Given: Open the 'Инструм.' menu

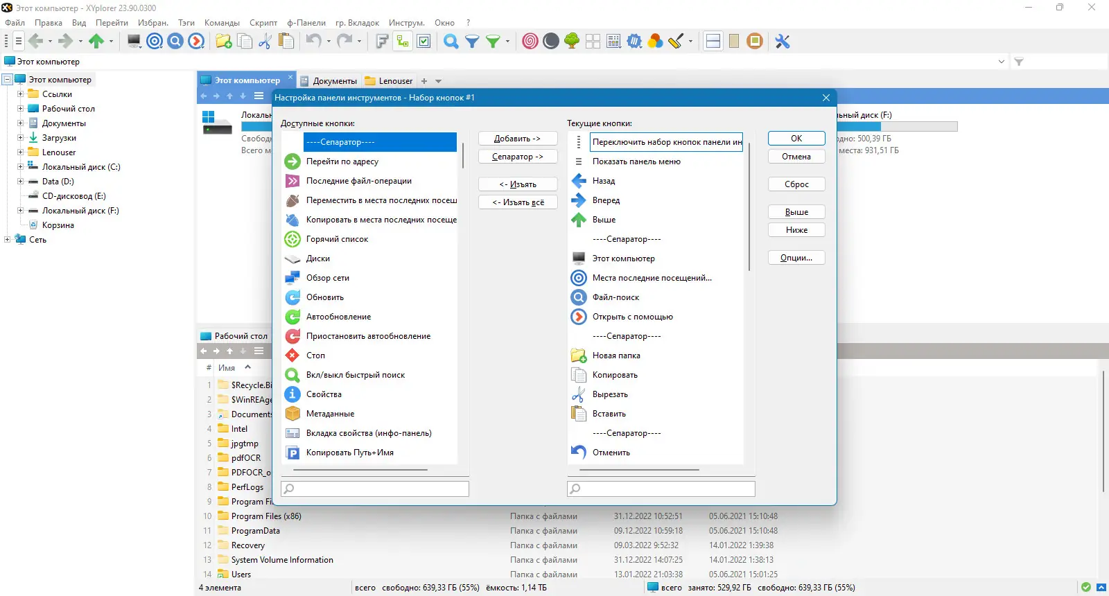Looking at the screenshot, I should pyautogui.click(x=407, y=23).
